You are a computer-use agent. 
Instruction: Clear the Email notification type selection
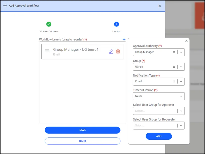(x=174, y=81)
